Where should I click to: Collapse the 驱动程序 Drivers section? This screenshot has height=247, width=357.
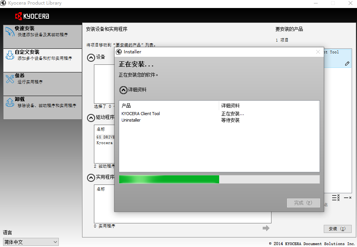91,118
